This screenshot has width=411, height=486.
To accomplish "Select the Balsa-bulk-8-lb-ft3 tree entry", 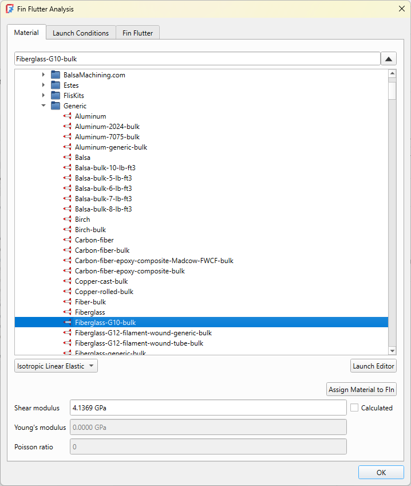I will coord(103,209).
